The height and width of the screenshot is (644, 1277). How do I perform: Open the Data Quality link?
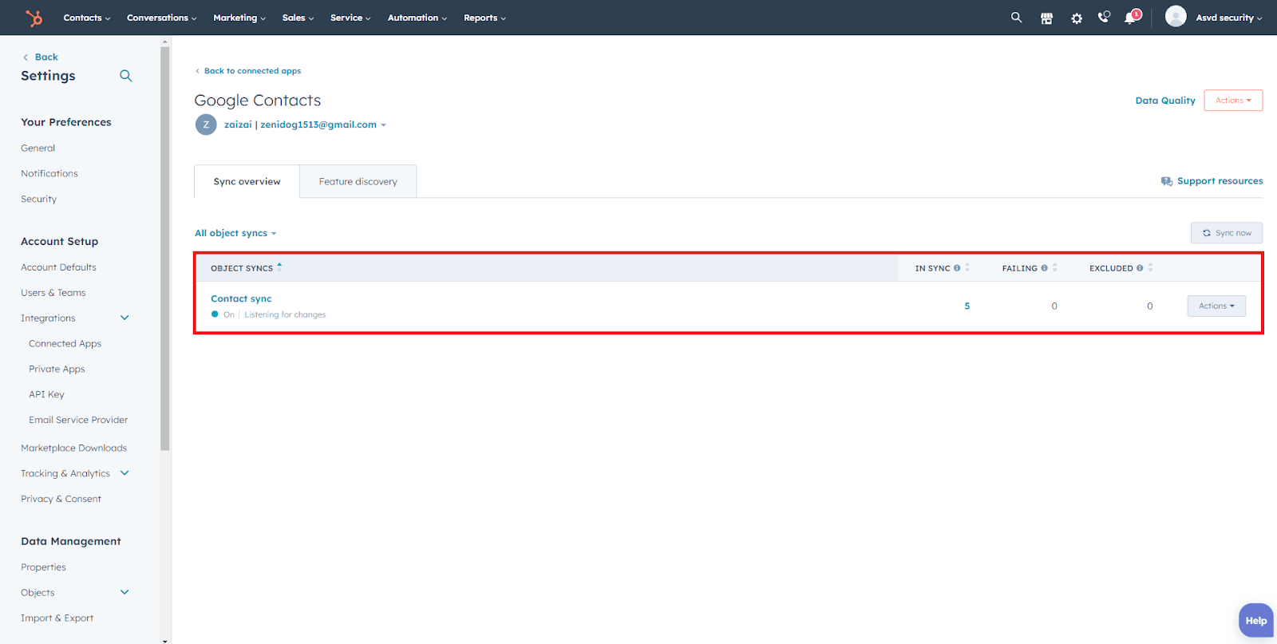point(1165,101)
